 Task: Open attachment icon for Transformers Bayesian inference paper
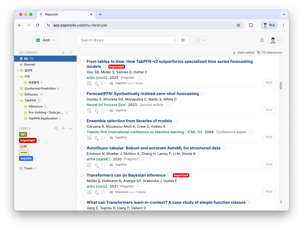point(96,192)
